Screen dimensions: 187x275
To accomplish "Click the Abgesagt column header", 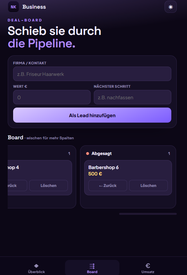I will [102, 153].
